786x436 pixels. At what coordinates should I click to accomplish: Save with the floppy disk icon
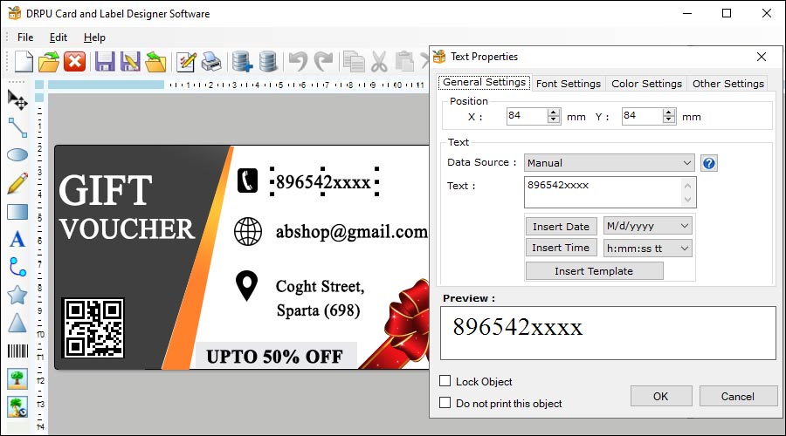pos(105,62)
